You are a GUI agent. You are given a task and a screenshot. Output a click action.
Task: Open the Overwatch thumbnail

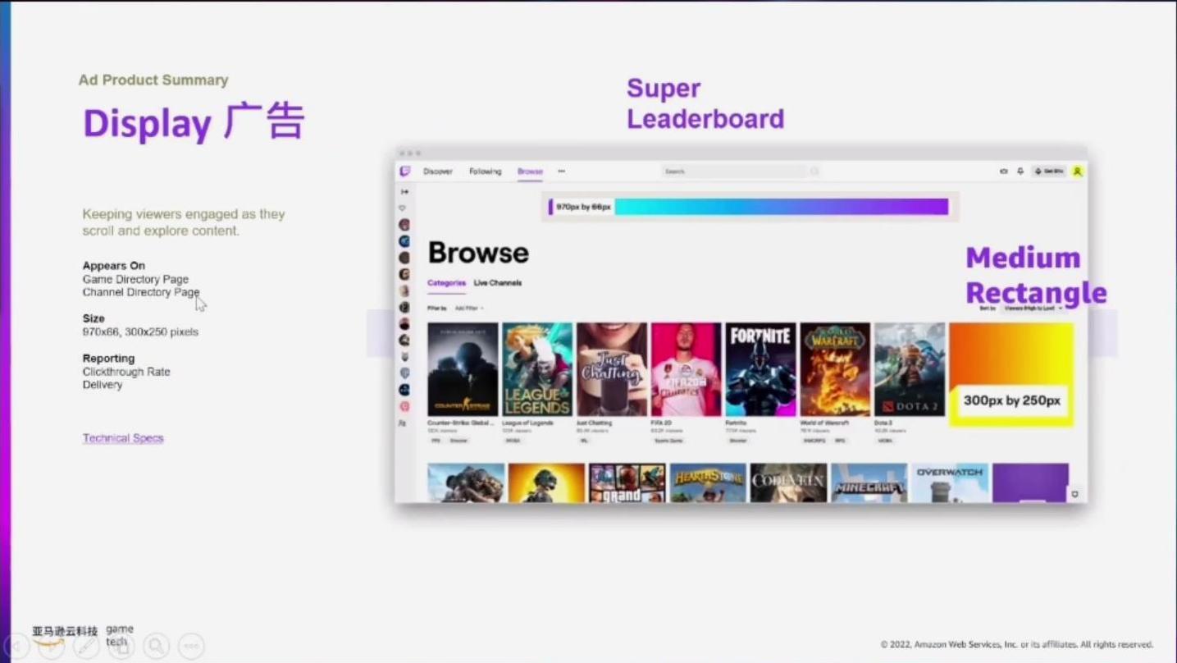950,483
